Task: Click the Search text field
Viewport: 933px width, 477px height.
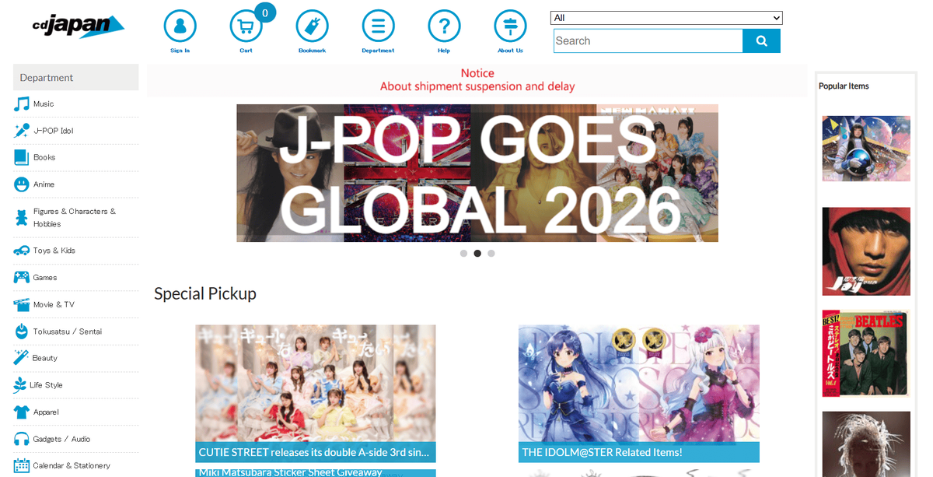Action: (x=648, y=41)
